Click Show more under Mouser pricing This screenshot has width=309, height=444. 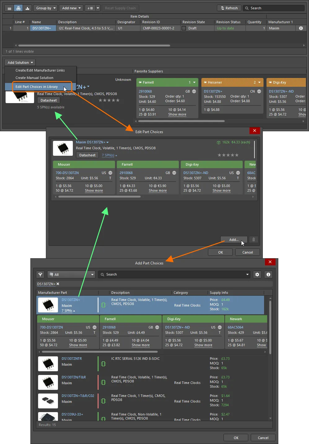coord(94,191)
